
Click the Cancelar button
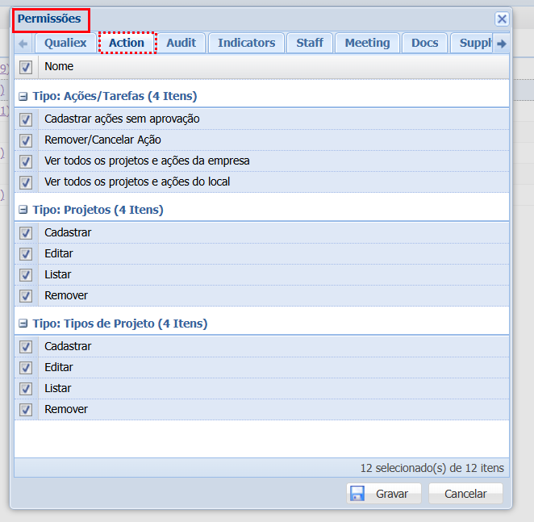coord(465,494)
